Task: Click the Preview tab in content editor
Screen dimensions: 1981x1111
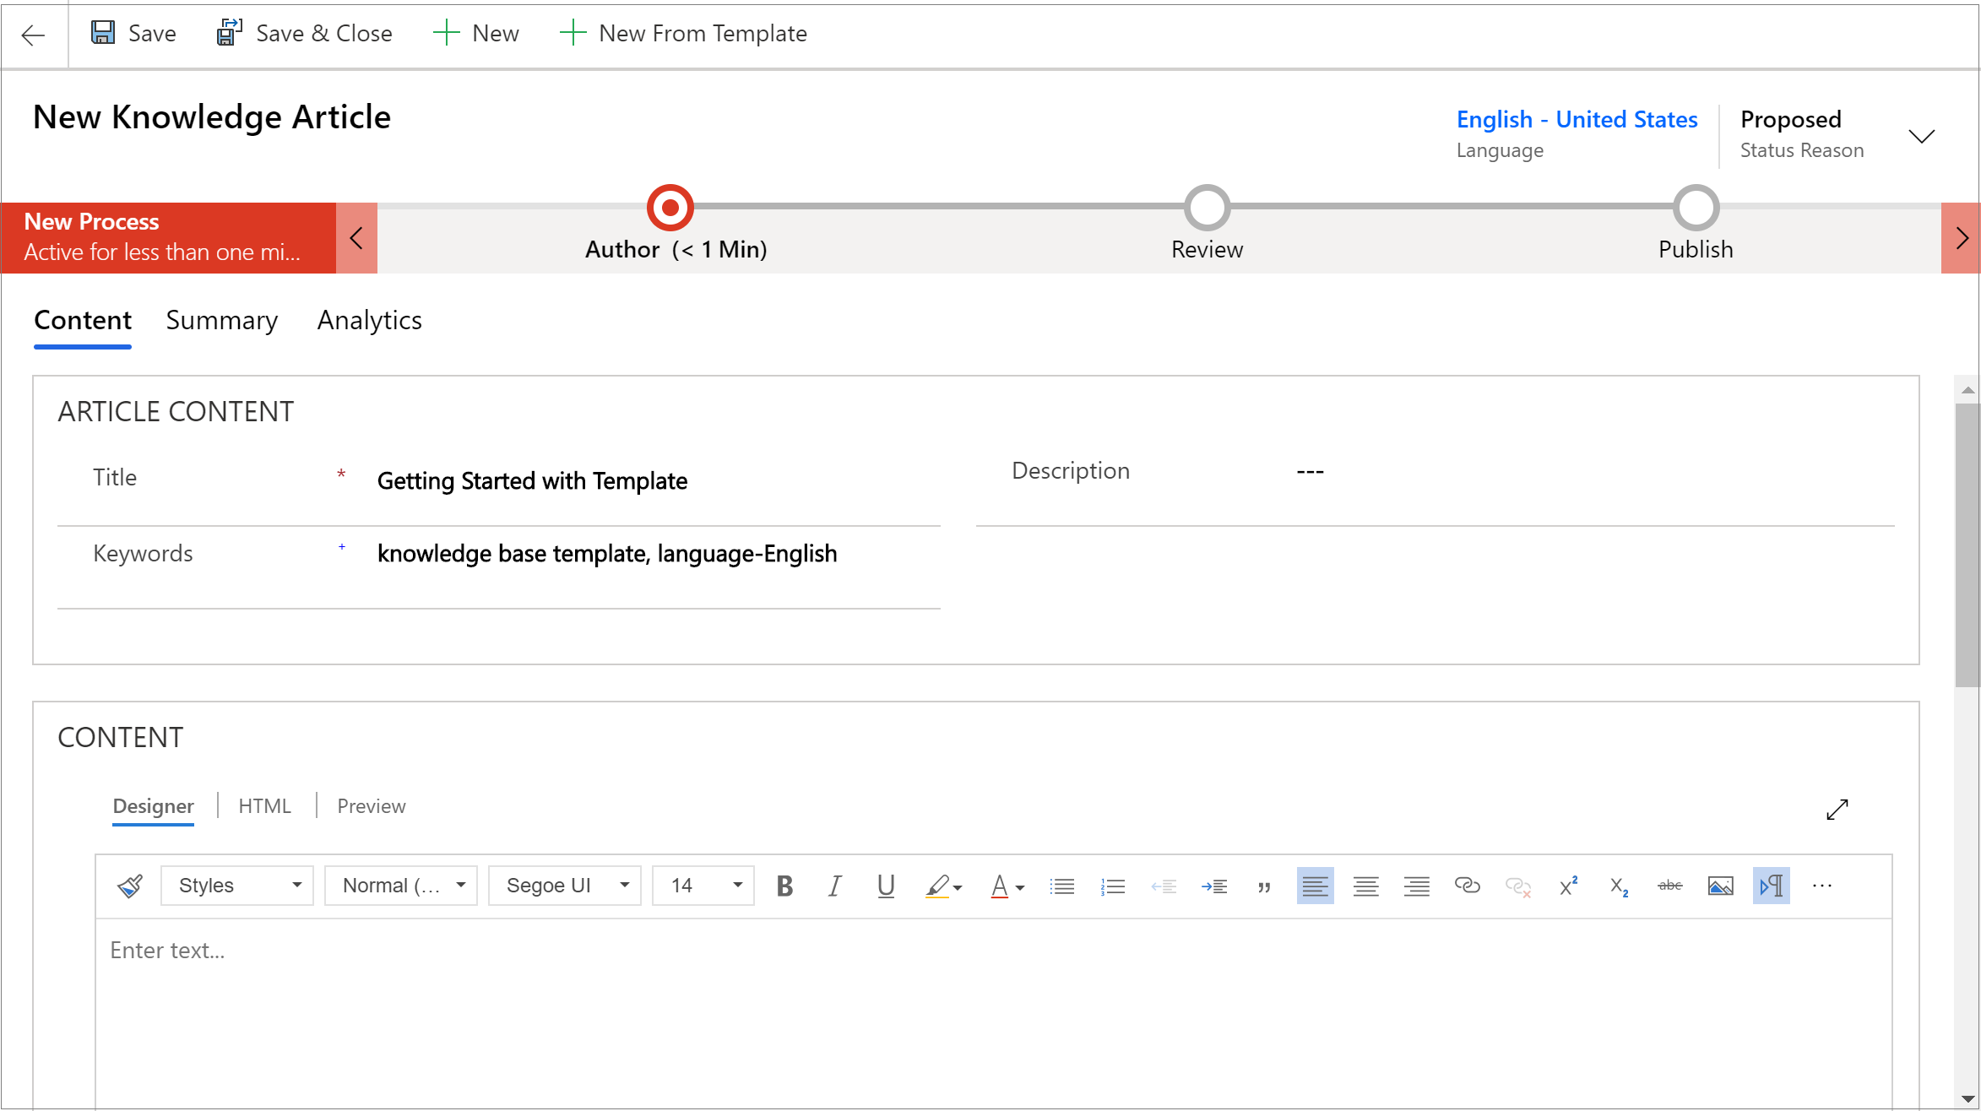Action: coord(370,806)
